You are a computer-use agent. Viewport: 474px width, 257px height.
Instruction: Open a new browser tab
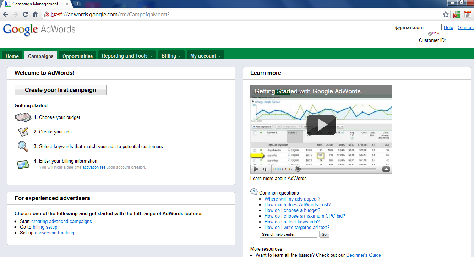77,4
